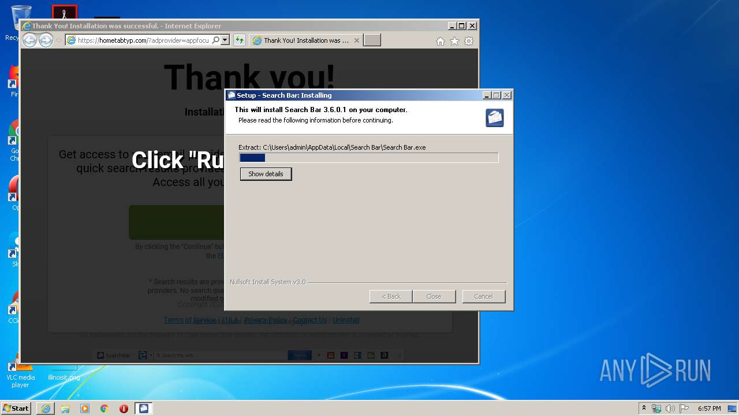Image resolution: width=739 pixels, height=416 pixels.
Task: Go back with Internet Explorer's Back arrow
Action: click(29, 40)
